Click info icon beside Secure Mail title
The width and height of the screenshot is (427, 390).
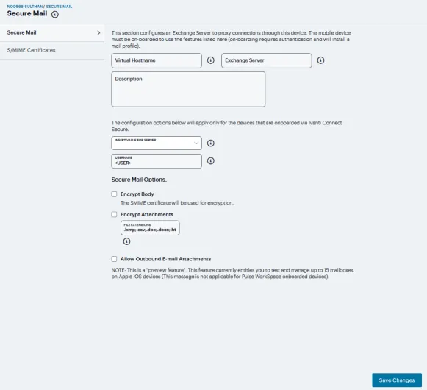click(55, 14)
